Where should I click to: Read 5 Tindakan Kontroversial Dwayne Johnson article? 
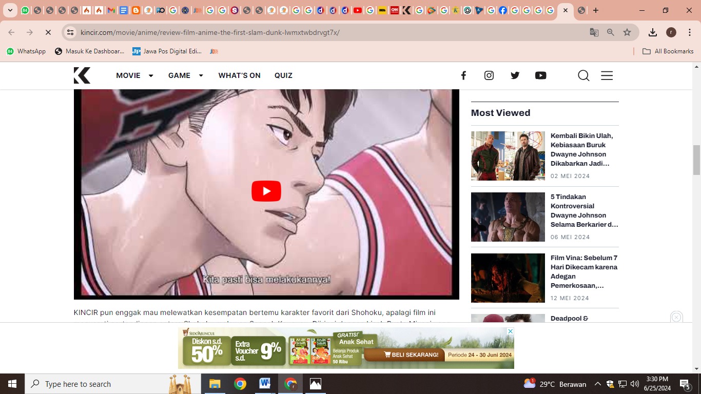pyautogui.click(x=585, y=210)
